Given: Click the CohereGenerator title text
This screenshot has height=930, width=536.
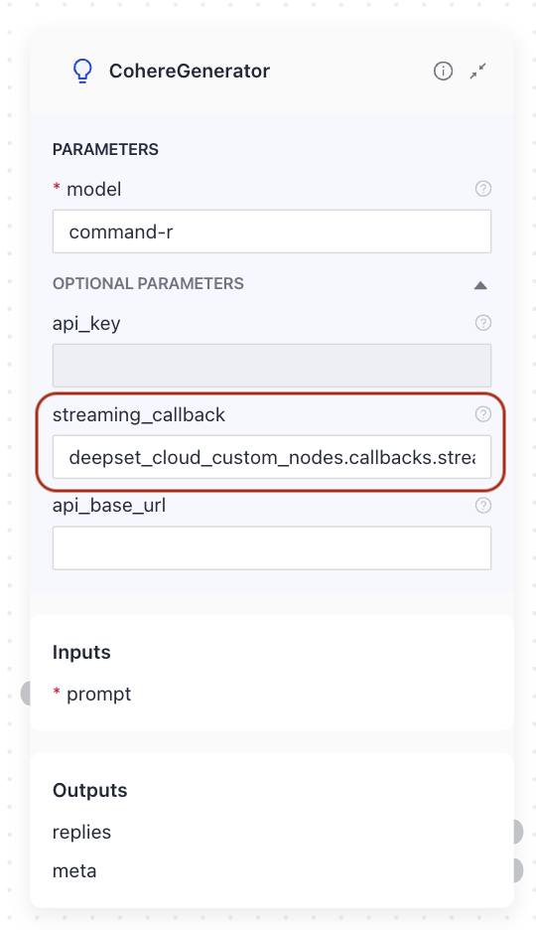Looking at the screenshot, I should [x=190, y=72].
